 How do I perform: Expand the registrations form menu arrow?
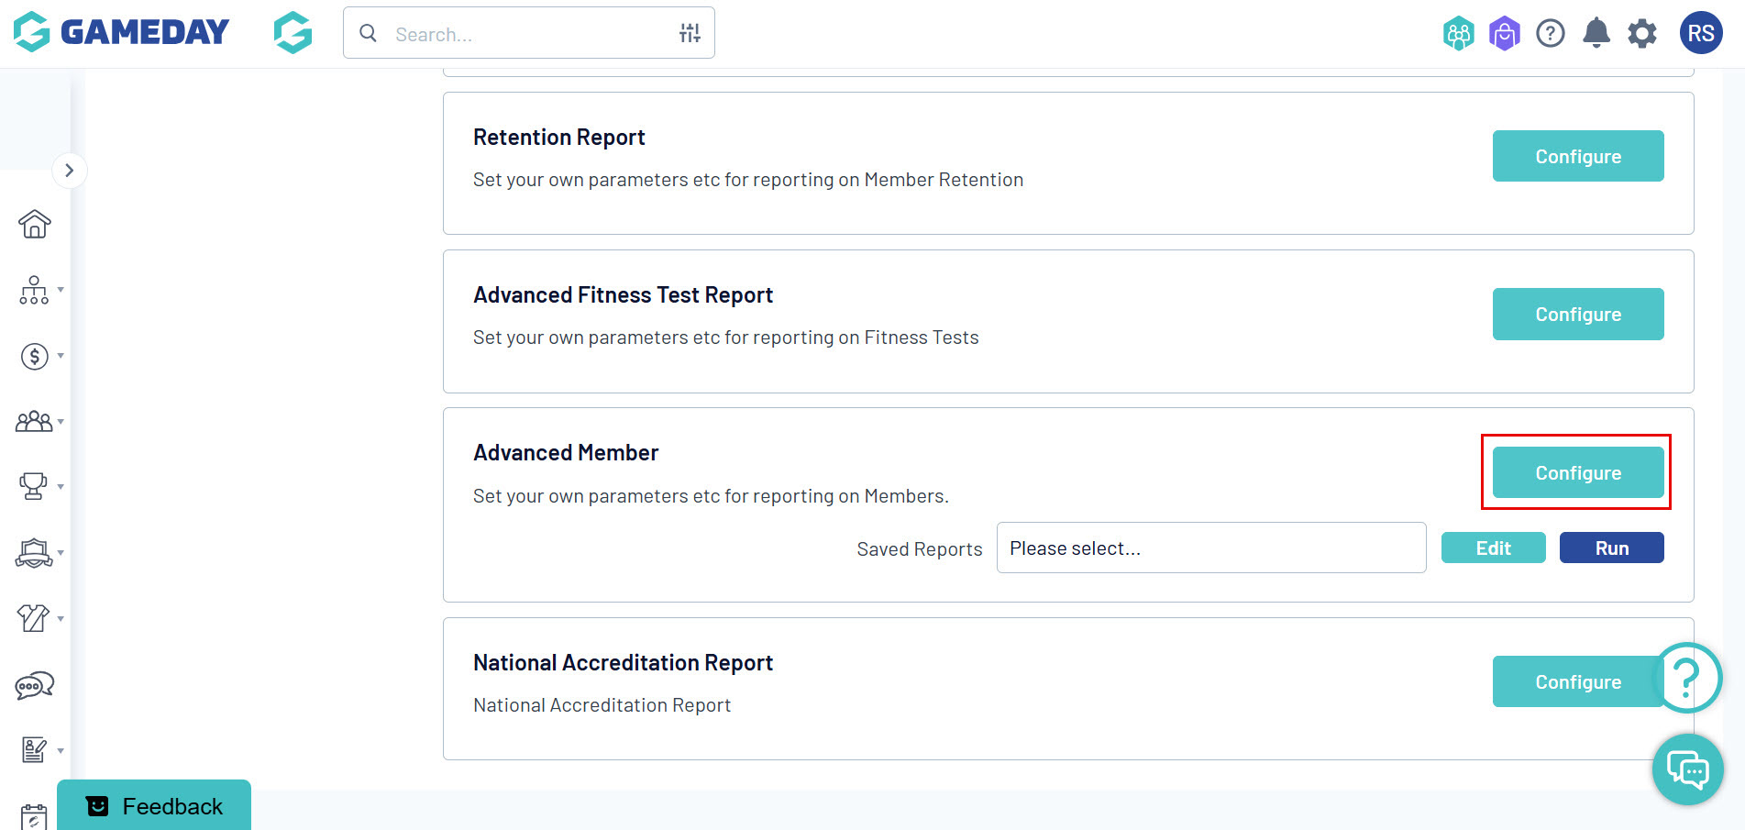pyautogui.click(x=61, y=751)
